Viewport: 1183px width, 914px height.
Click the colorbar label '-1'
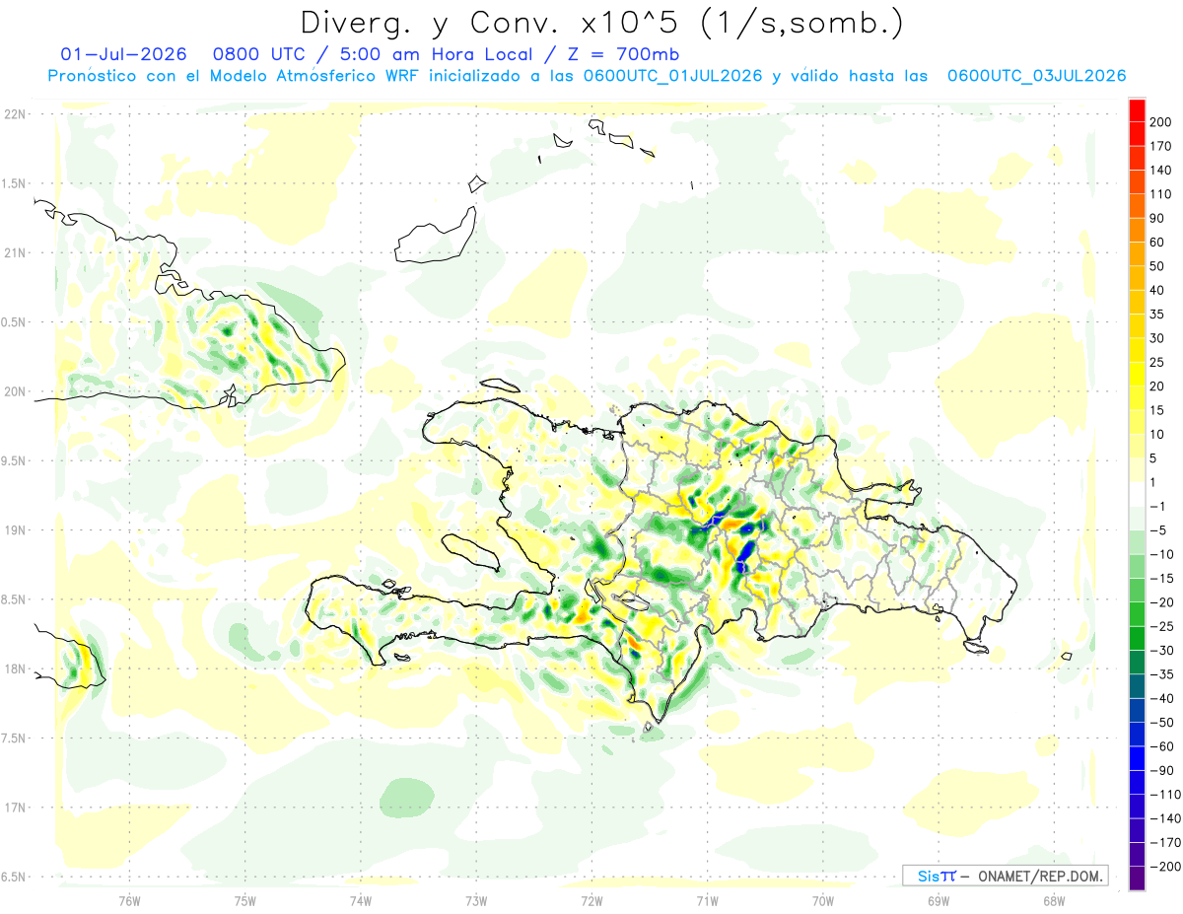point(1157,506)
